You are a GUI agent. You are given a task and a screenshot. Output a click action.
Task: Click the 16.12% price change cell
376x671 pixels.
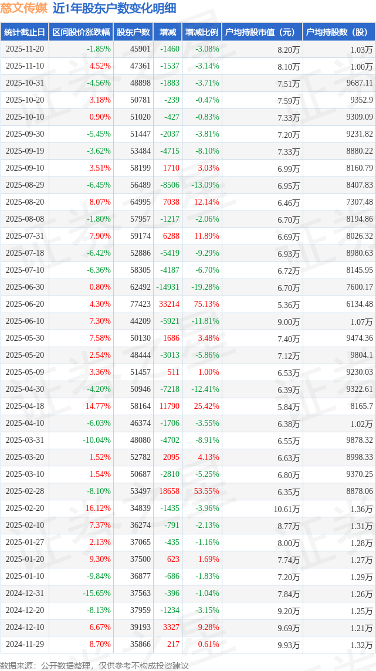[98, 509]
